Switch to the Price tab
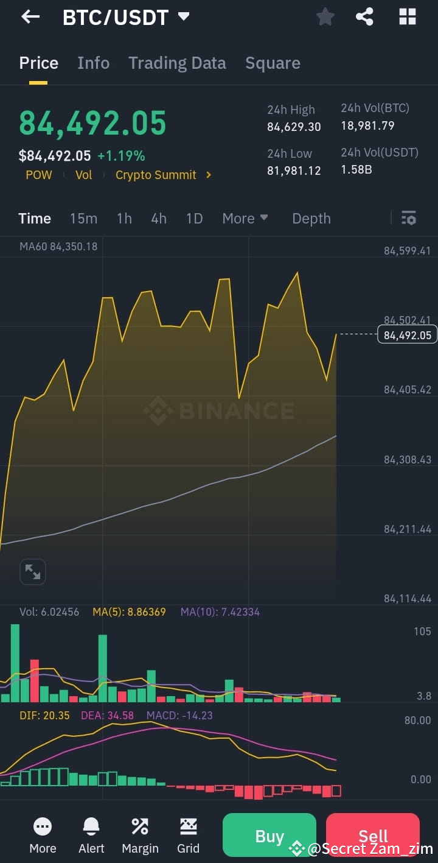 39,63
